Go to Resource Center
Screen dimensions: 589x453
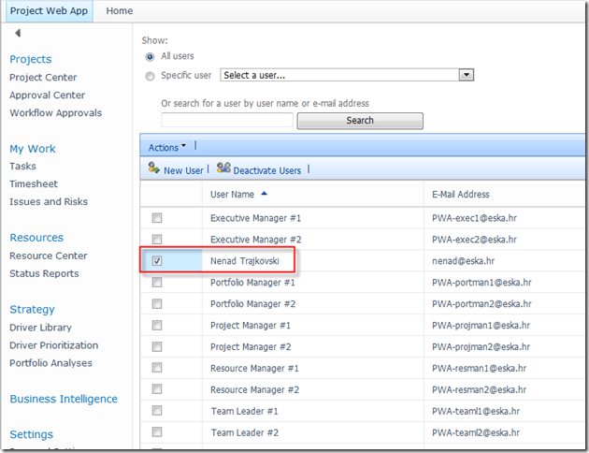point(49,256)
